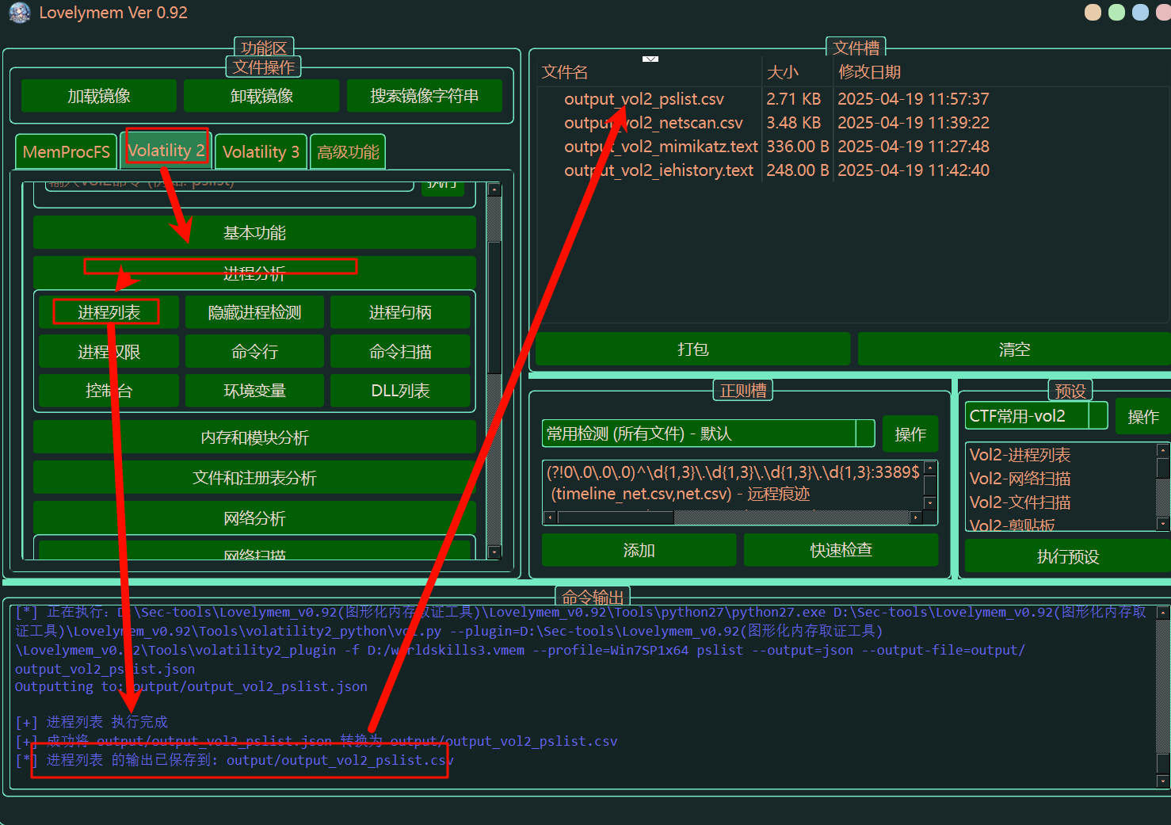Click 卸载镜像 to unload the image
The image size is (1171, 825).
[x=261, y=96]
